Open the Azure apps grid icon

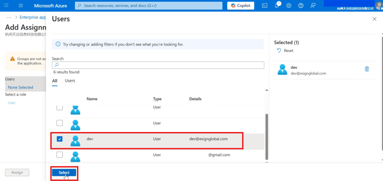click(x=7, y=5)
